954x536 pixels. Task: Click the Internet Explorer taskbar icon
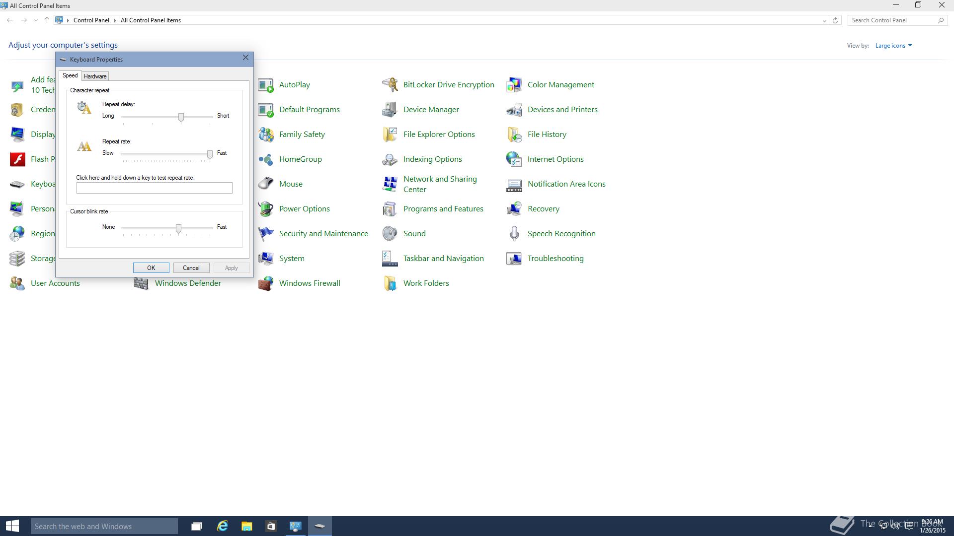click(222, 526)
